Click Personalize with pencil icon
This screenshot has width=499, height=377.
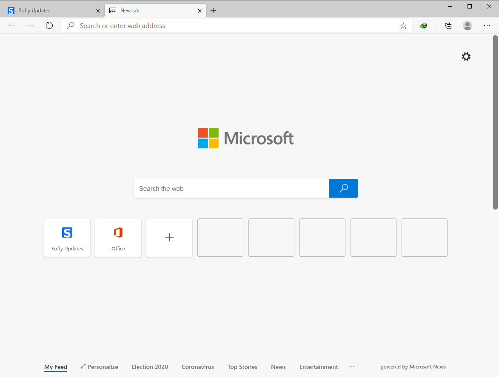pos(99,367)
